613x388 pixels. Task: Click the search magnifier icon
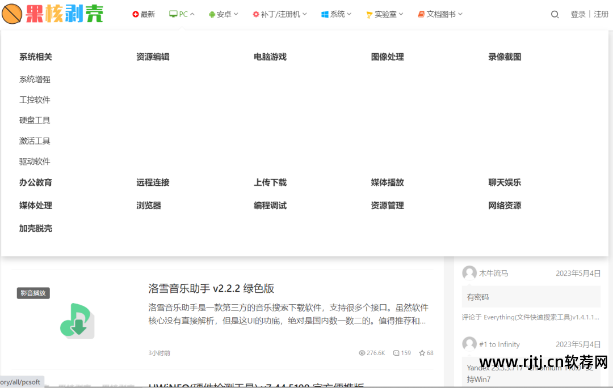555,14
